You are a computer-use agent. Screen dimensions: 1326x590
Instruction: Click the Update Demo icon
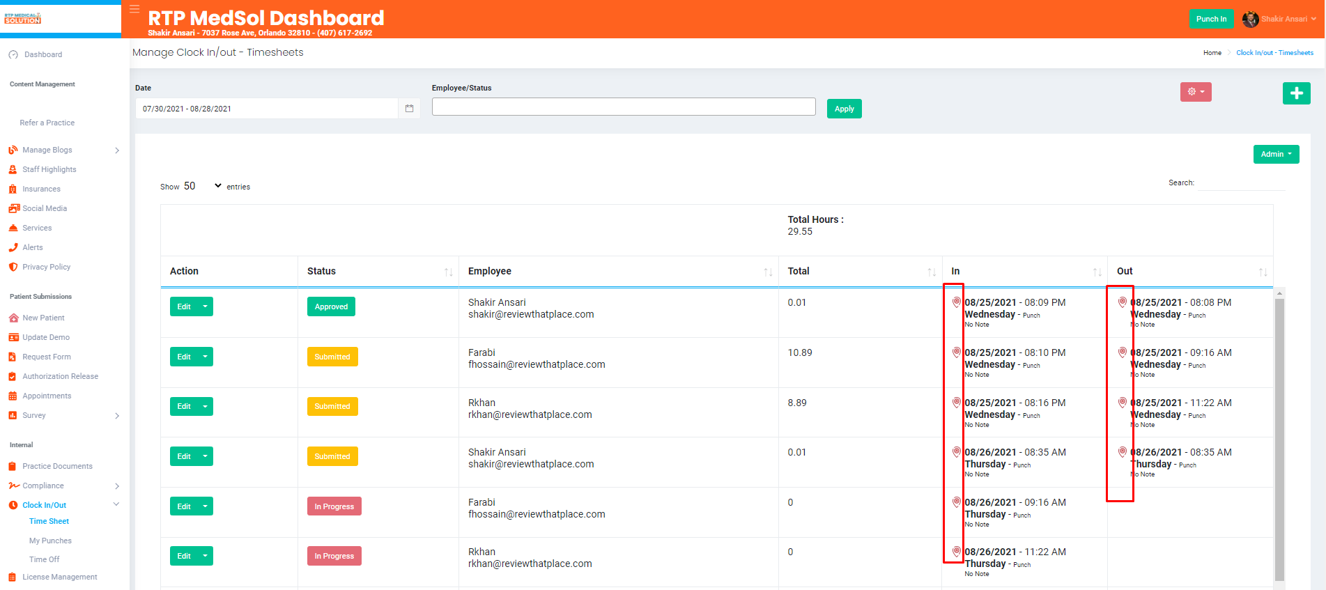click(13, 337)
